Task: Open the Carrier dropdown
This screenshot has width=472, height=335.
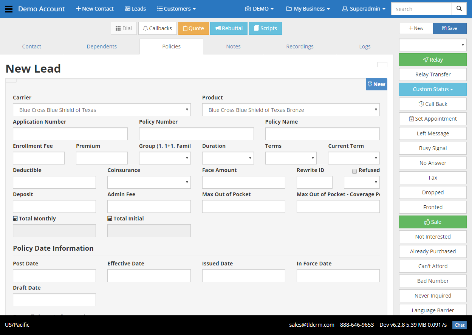Action: click(x=102, y=110)
